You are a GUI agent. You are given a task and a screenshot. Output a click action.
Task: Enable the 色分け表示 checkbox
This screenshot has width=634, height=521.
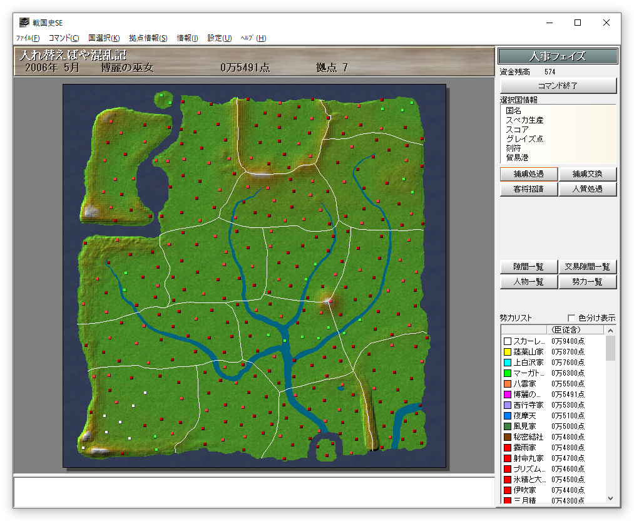pyautogui.click(x=571, y=318)
